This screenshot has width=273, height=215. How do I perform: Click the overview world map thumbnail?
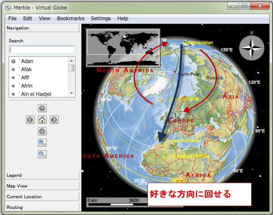point(122,48)
